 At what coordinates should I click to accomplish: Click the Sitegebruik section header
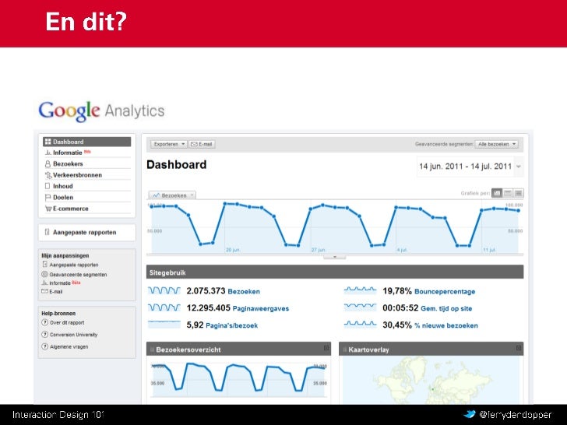[x=335, y=272]
